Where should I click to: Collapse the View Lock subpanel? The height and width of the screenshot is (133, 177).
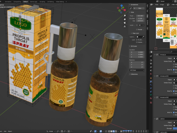coord(131,33)
